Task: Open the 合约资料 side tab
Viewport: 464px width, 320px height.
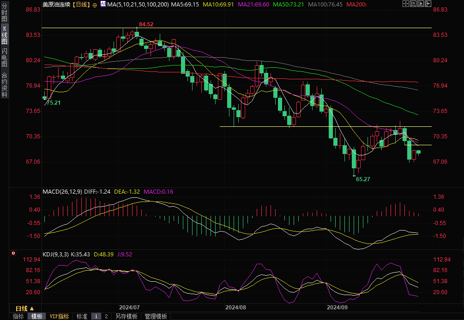Action: [4, 84]
